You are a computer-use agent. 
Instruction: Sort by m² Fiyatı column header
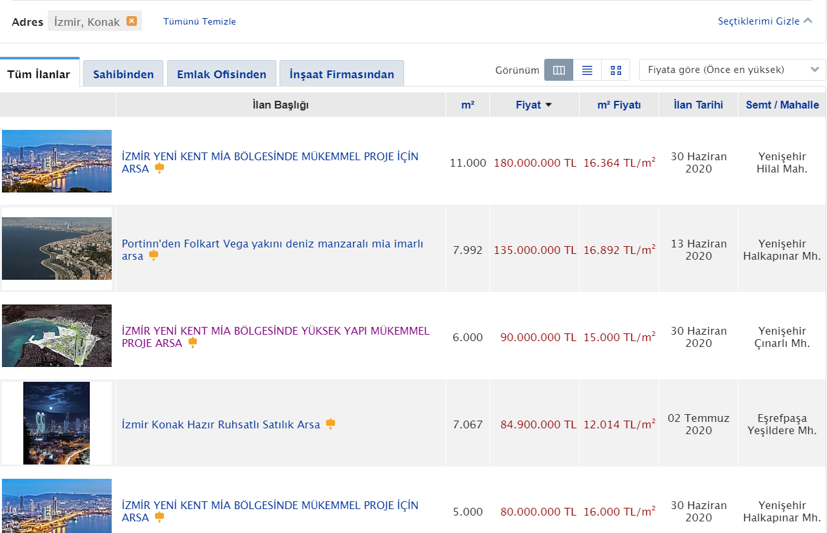[x=618, y=105]
